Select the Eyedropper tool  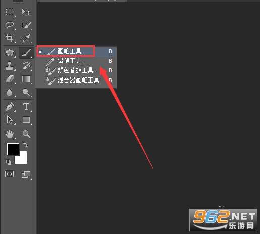point(26,38)
